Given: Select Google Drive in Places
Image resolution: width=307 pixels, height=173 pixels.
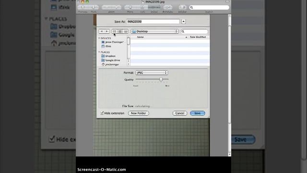Looking at the screenshot, I should click(x=111, y=60).
